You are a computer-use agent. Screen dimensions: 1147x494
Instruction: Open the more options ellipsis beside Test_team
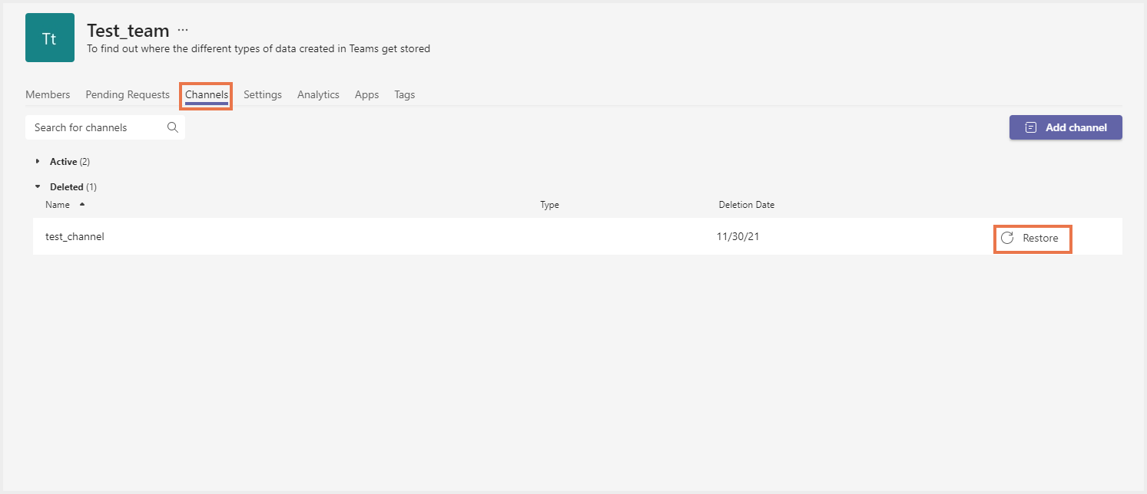pyautogui.click(x=183, y=31)
